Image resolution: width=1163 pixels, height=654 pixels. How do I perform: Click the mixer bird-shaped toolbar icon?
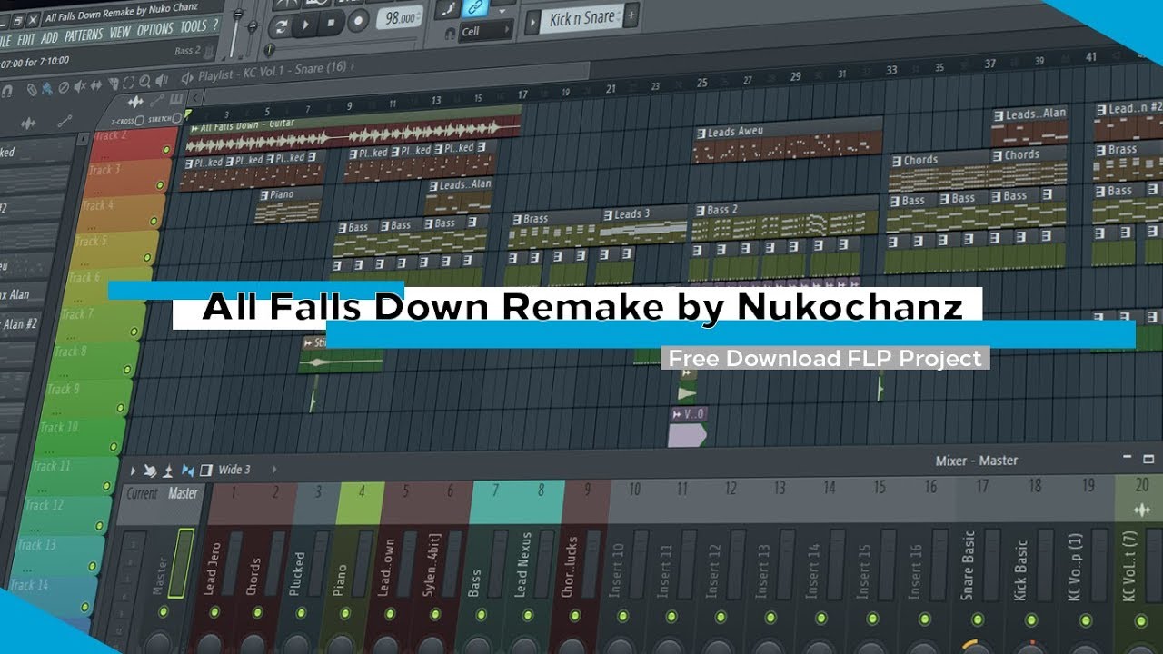[150, 471]
